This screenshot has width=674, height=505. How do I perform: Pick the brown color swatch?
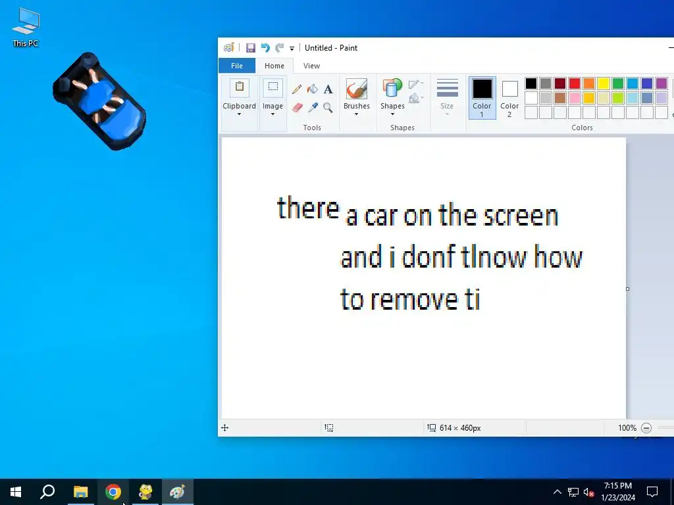[x=559, y=98]
